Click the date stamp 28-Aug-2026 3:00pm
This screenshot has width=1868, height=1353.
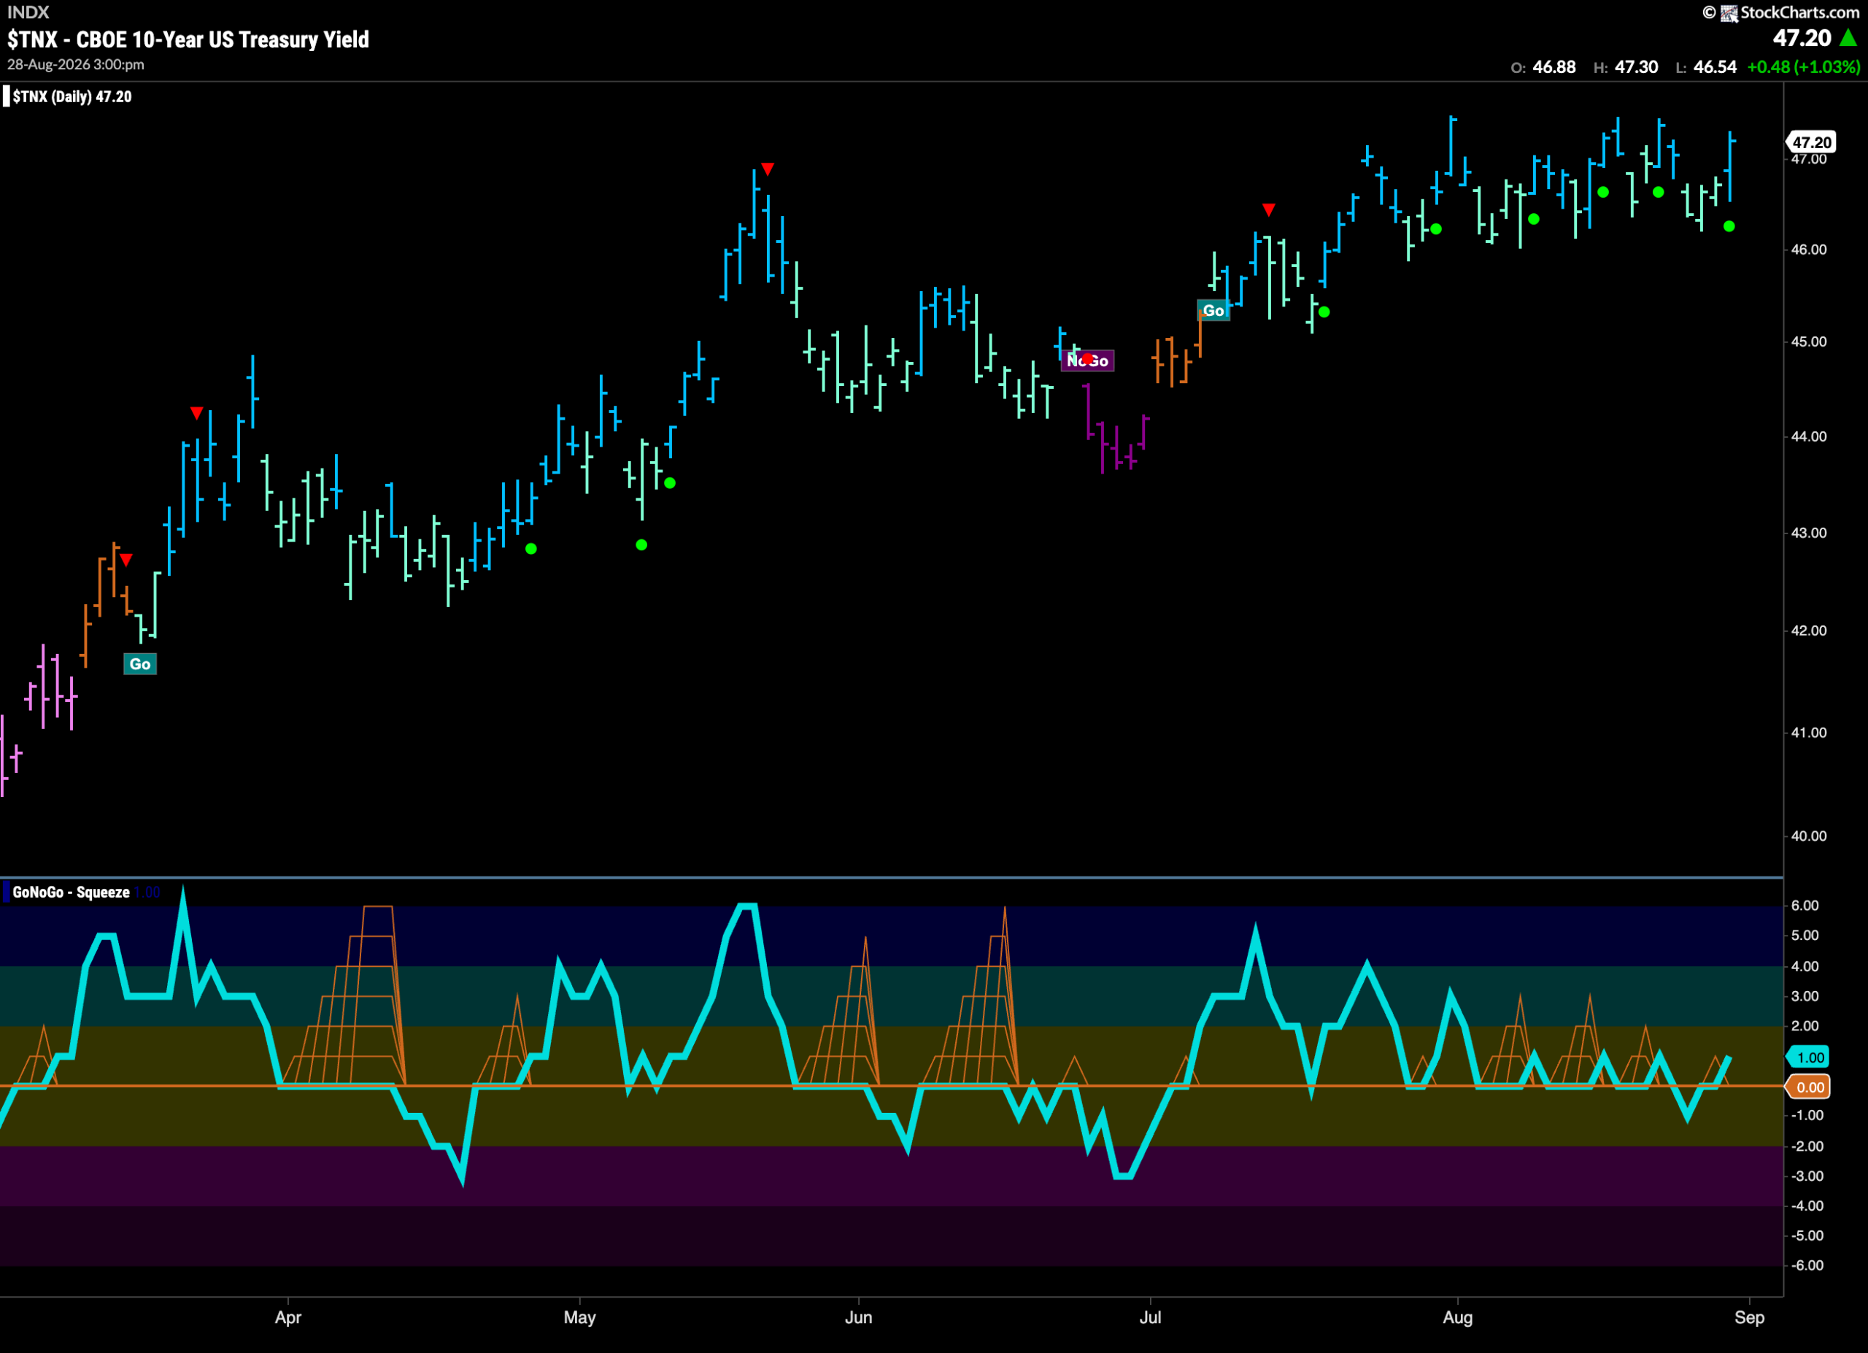tap(76, 64)
